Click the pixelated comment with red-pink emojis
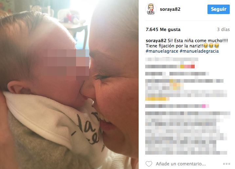Screen dimensions: 235x169 point(172,66)
